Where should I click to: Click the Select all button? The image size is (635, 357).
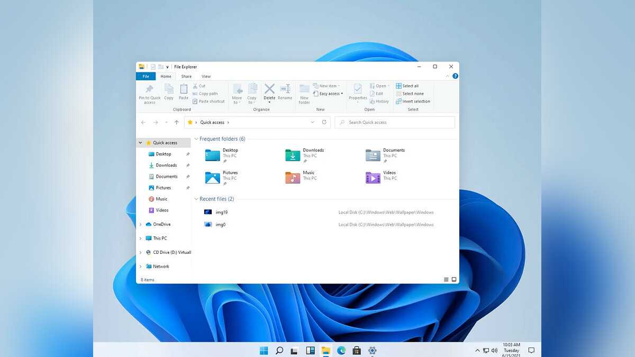(x=407, y=86)
